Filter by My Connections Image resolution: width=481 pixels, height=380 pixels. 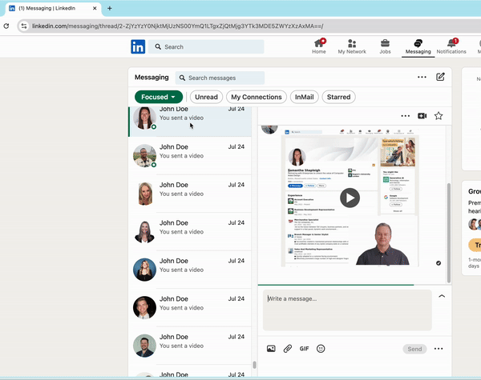click(x=257, y=97)
